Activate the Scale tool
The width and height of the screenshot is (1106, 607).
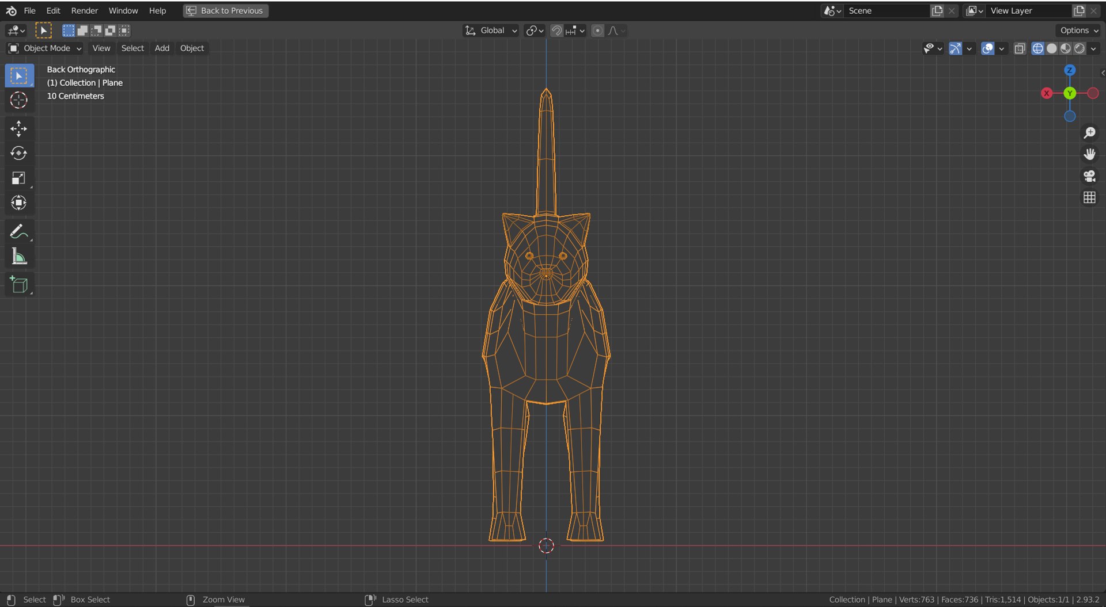pyautogui.click(x=19, y=178)
